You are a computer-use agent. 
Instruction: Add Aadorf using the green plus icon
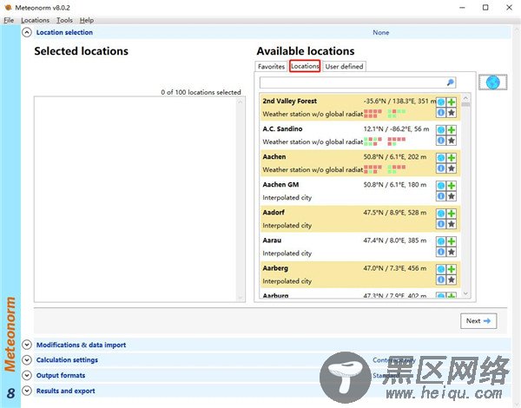coord(452,214)
